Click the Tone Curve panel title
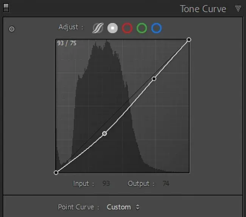Screen dimensions: 246x217 click(203, 9)
